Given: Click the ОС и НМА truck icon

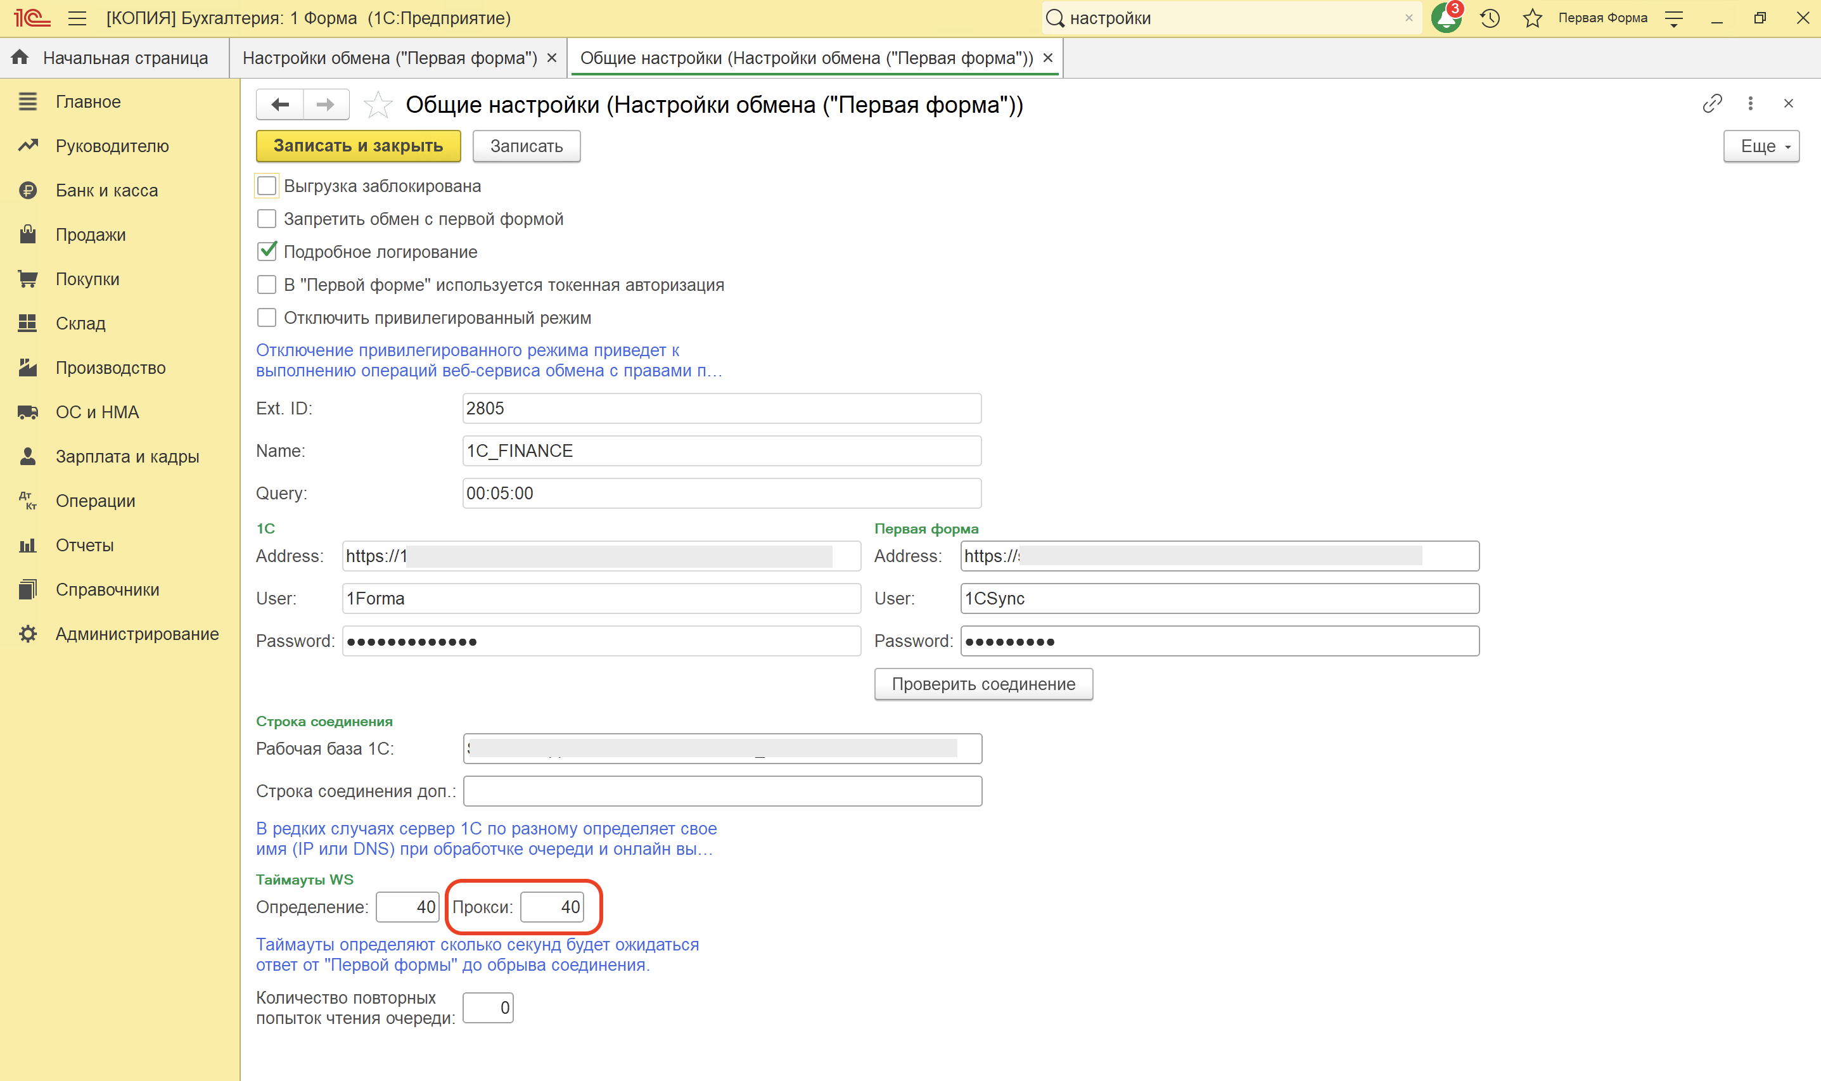Looking at the screenshot, I should (x=28, y=413).
